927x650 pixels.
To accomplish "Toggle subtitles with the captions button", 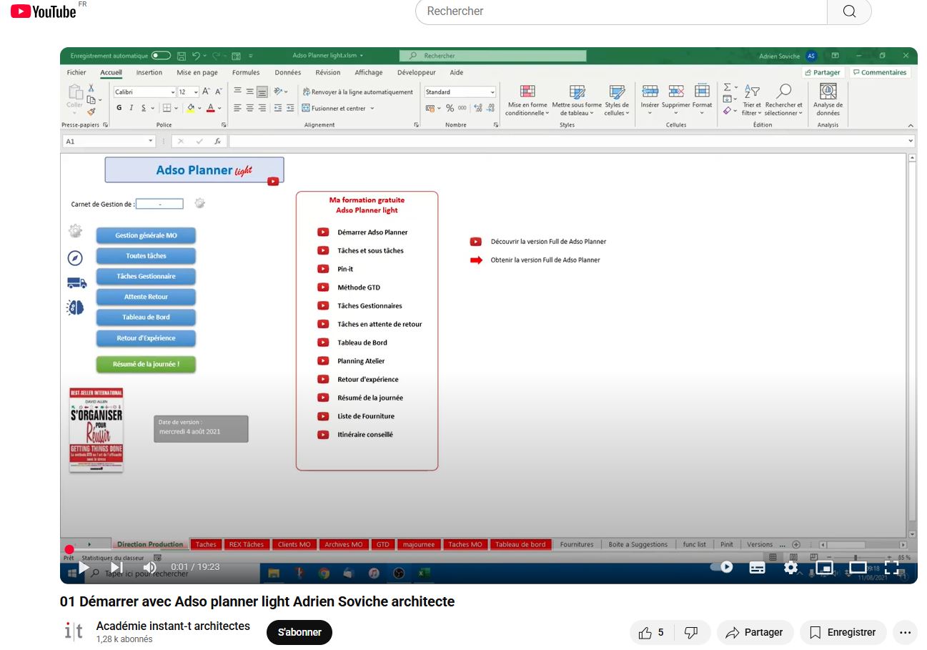I will [757, 567].
